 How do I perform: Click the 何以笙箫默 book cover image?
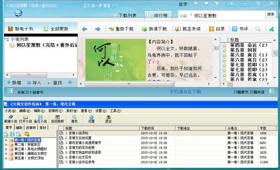coord(116,60)
